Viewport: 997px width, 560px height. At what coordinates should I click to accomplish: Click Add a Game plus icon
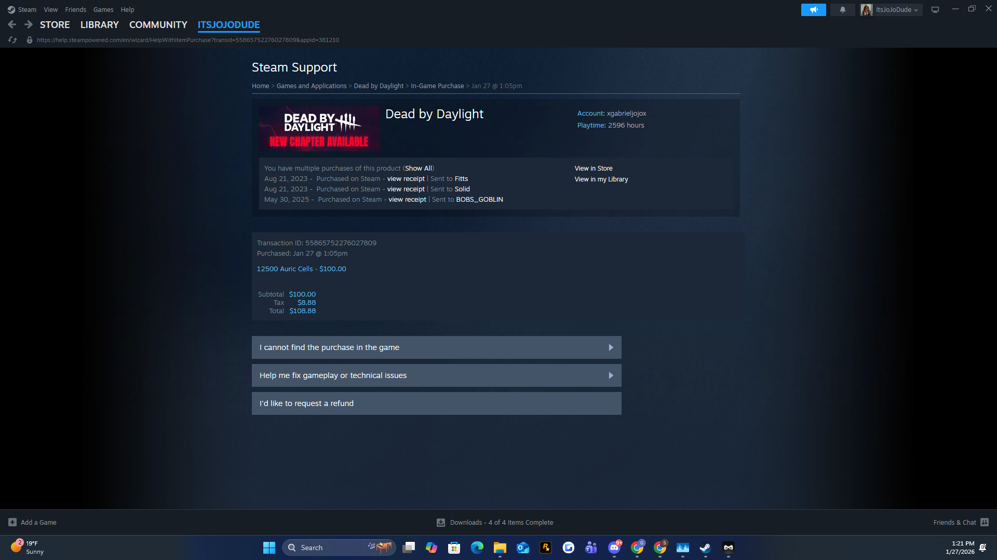[12, 523]
